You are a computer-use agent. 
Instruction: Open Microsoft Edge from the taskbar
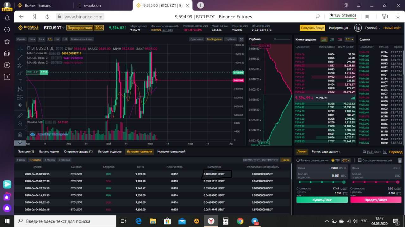[139, 221]
